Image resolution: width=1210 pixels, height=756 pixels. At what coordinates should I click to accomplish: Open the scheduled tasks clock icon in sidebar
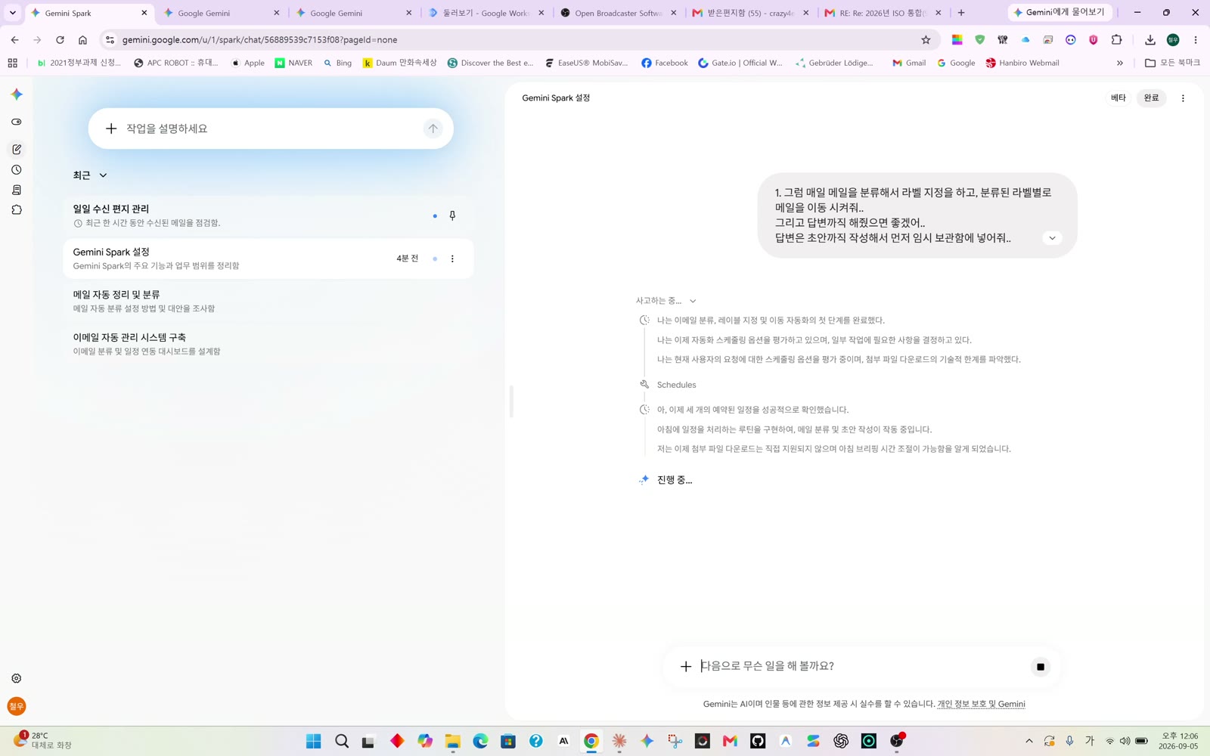pyautogui.click(x=17, y=170)
